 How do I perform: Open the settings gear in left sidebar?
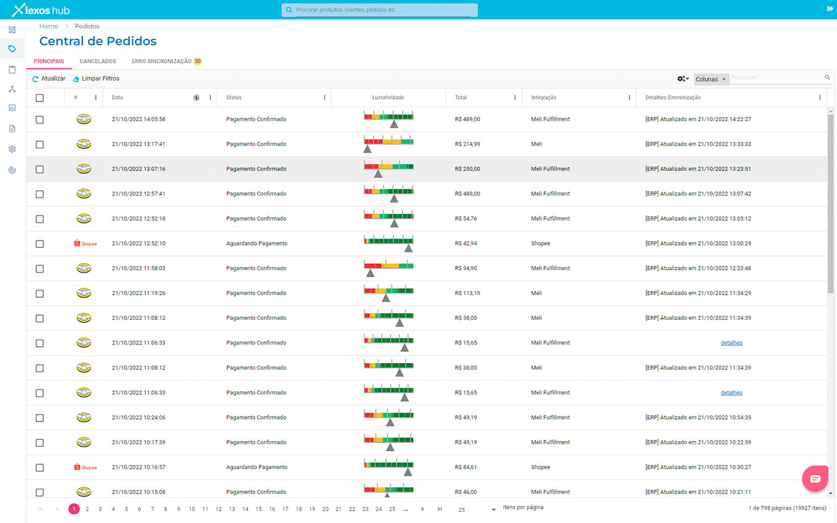(x=12, y=150)
